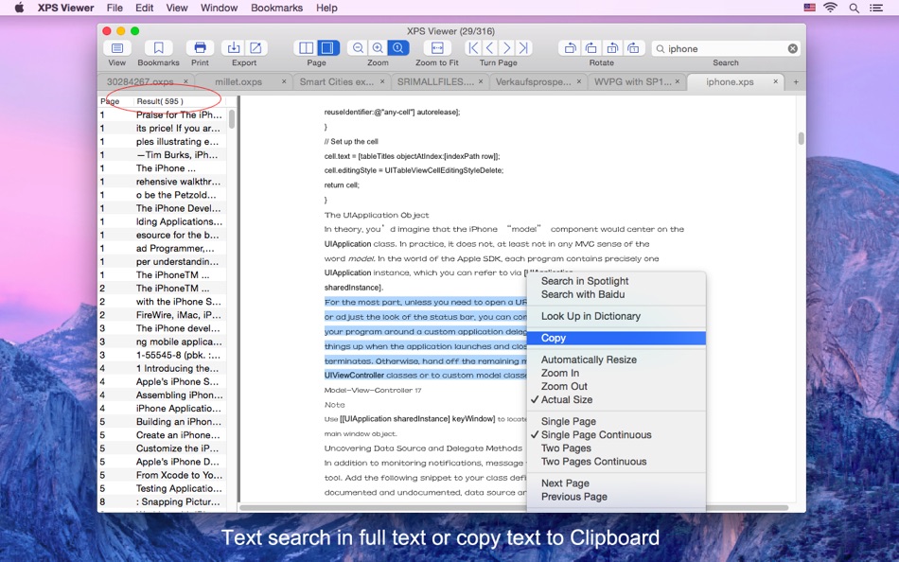Choose Two Pages Continuous in context menu

(x=616, y=462)
